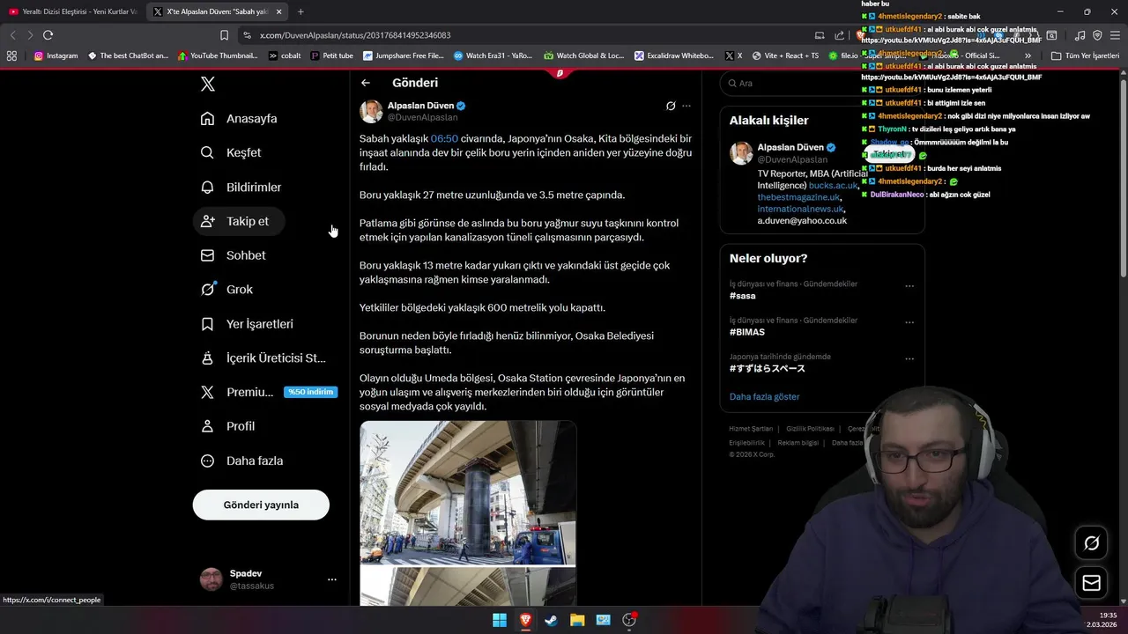The height and width of the screenshot is (634, 1128).
Task: Open Reklam bilgisi footer link
Action: 798,443
